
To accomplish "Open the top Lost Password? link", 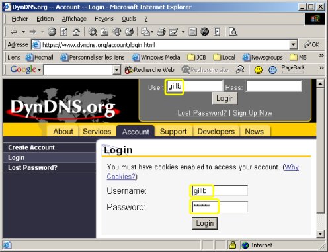I will pyautogui.click(x=202, y=113).
